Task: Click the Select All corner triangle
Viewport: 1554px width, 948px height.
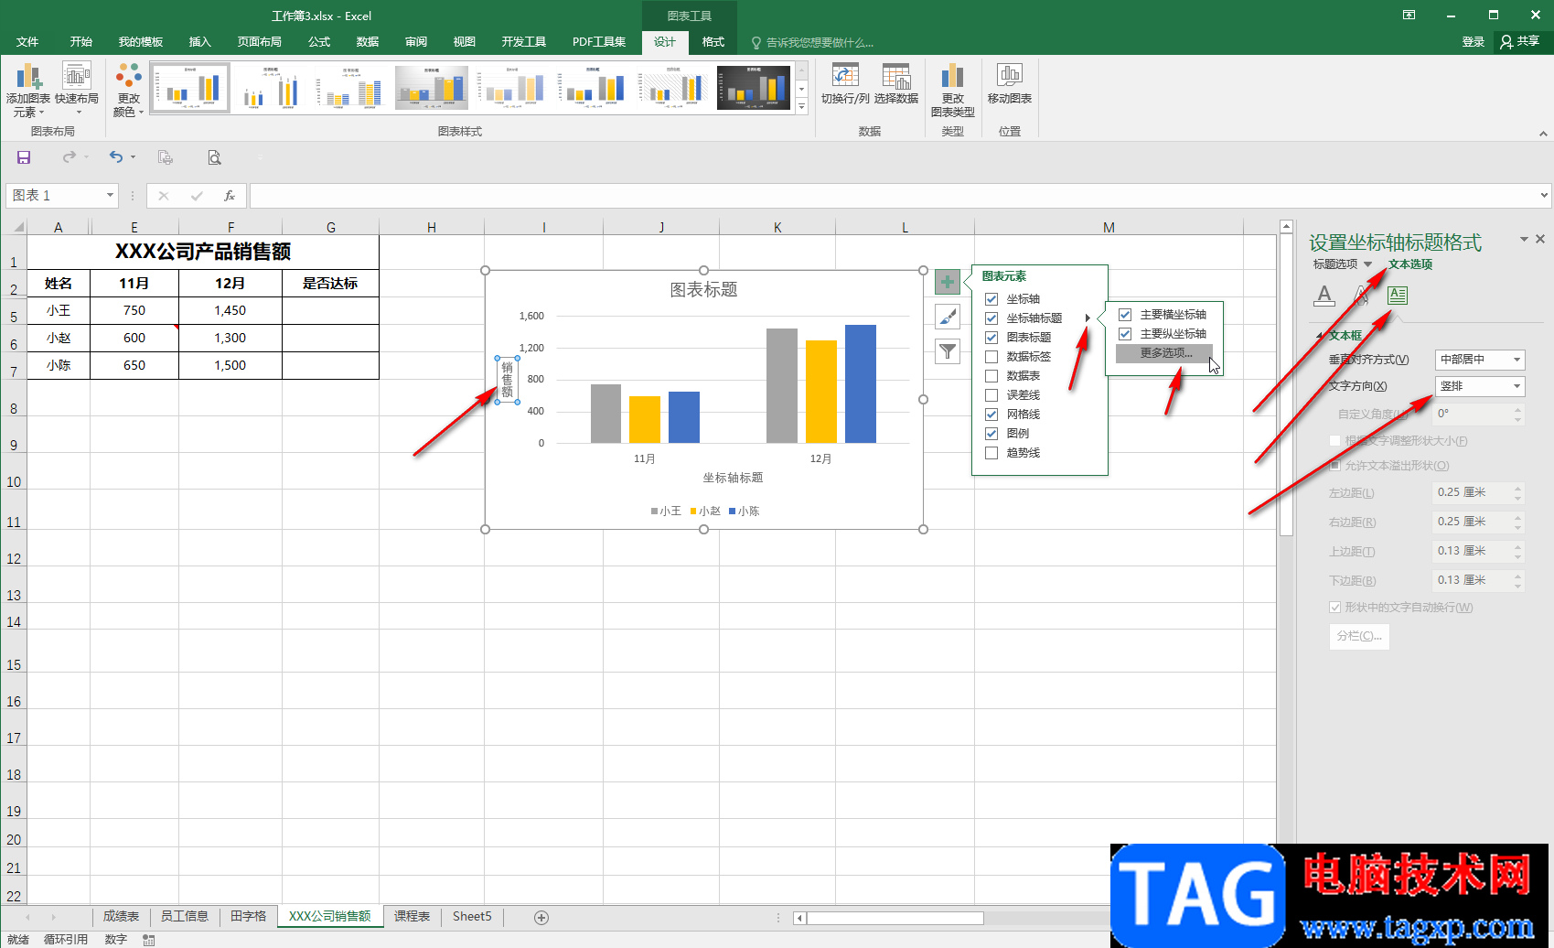Action: (17, 227)
